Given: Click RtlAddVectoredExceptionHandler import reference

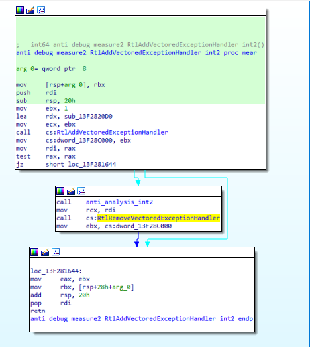Looking at the screenshot, I should pyautogui.click(x=112, y=132).
